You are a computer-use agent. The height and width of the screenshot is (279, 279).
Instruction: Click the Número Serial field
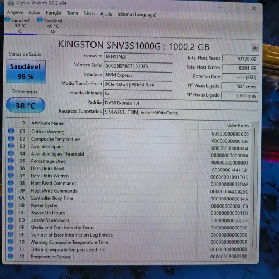(138, 66)
